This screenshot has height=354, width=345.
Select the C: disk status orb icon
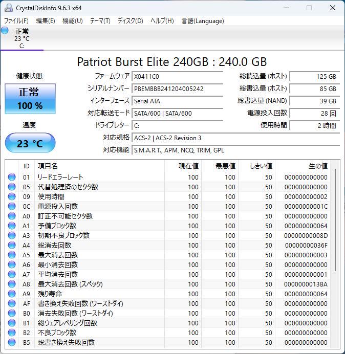[5, 31]
